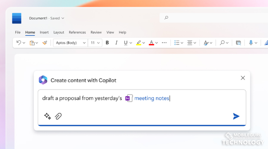The width and height of the screenshot is (268, 149).
Task: Click the OneNote file icon in prompt
Action: [129, 98]
